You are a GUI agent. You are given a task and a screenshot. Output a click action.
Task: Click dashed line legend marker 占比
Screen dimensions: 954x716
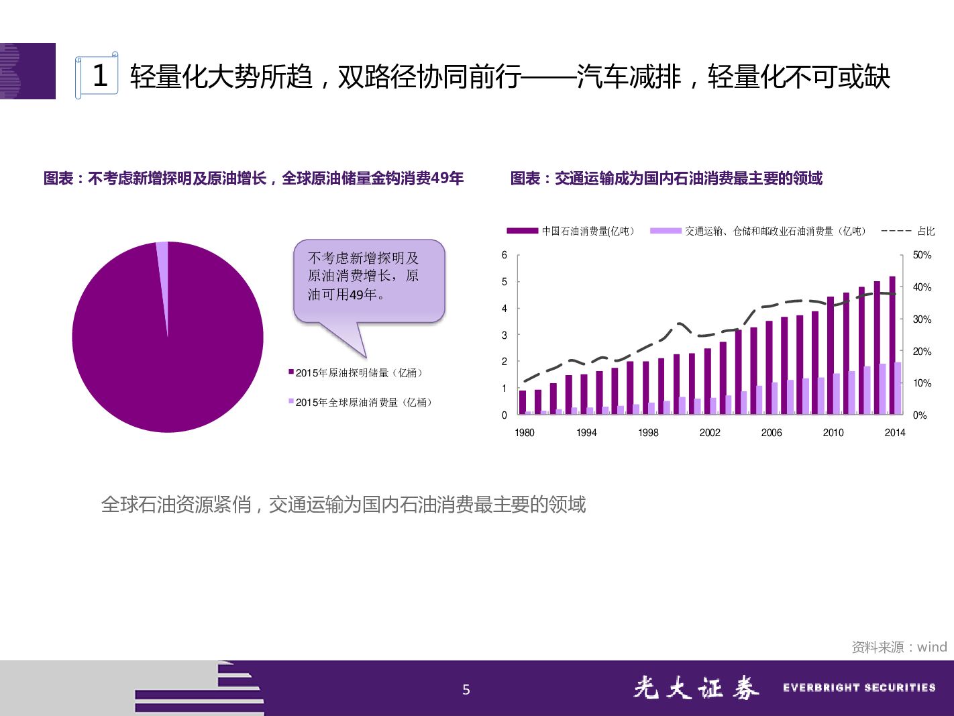click(896, 231)
